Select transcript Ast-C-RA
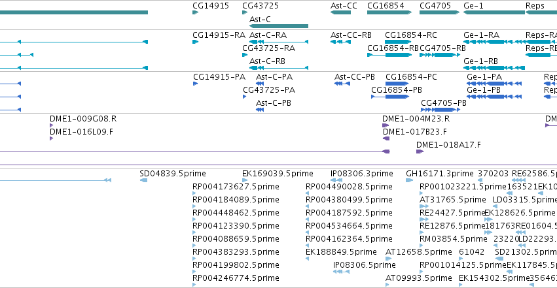The width and height of the screenshot is (557, 288). coord(268,35)
